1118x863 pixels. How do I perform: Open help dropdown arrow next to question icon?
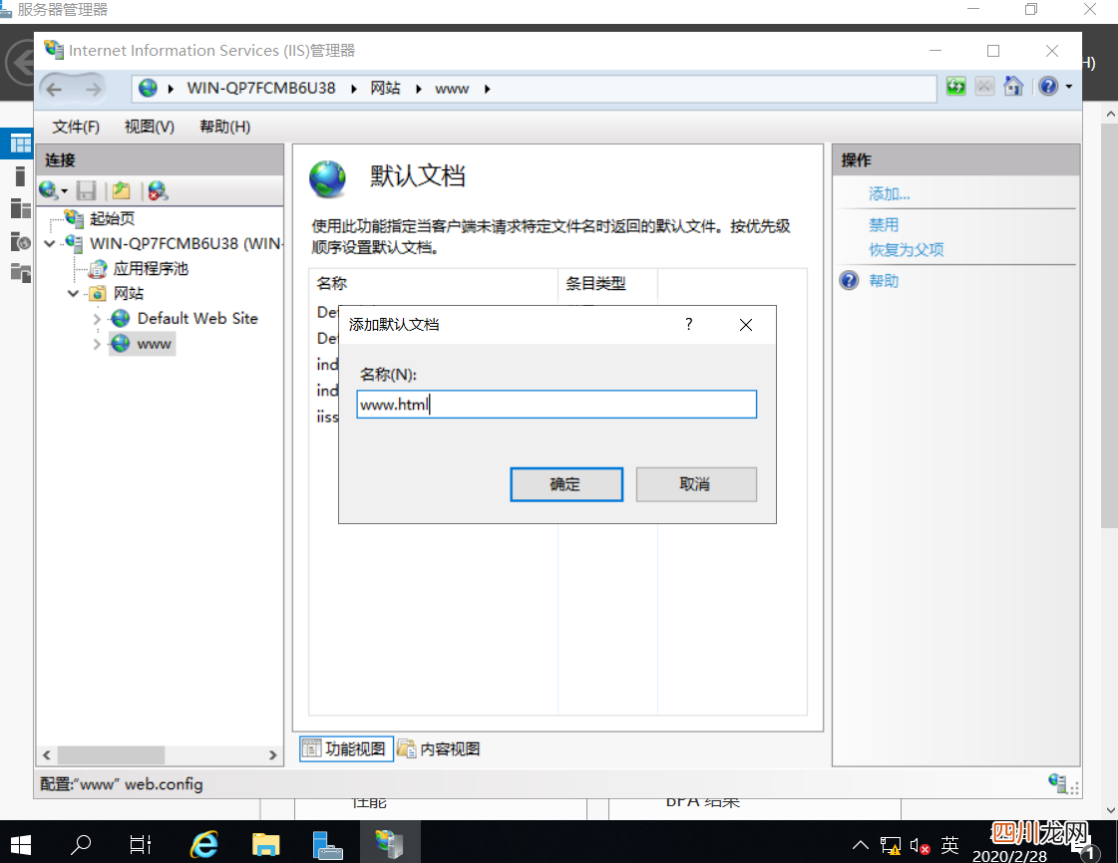point(1069,87)
